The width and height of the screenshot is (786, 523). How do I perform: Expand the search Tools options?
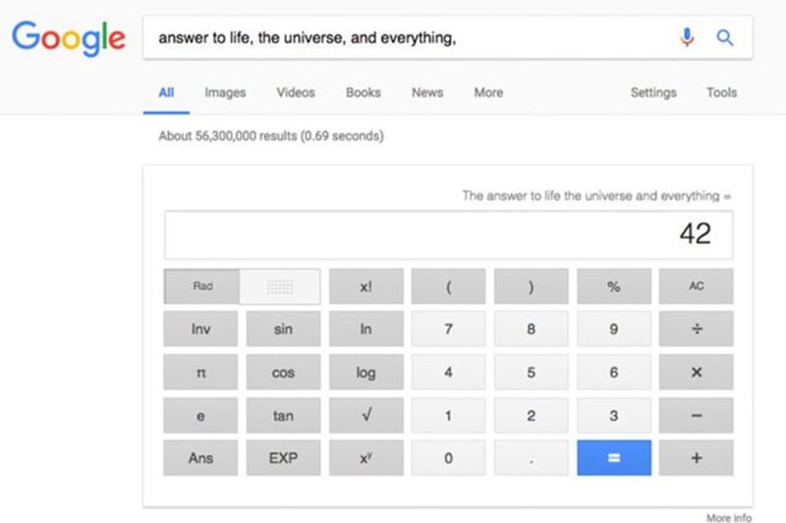[721, 92]
